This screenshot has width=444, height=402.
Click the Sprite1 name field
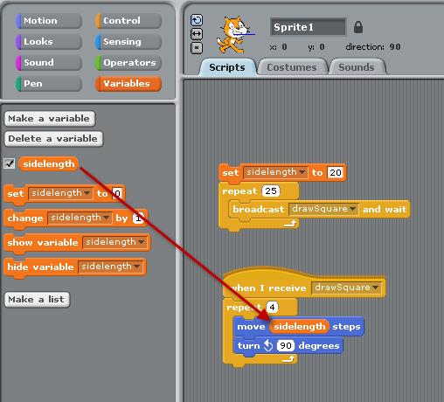coord(309,27)
